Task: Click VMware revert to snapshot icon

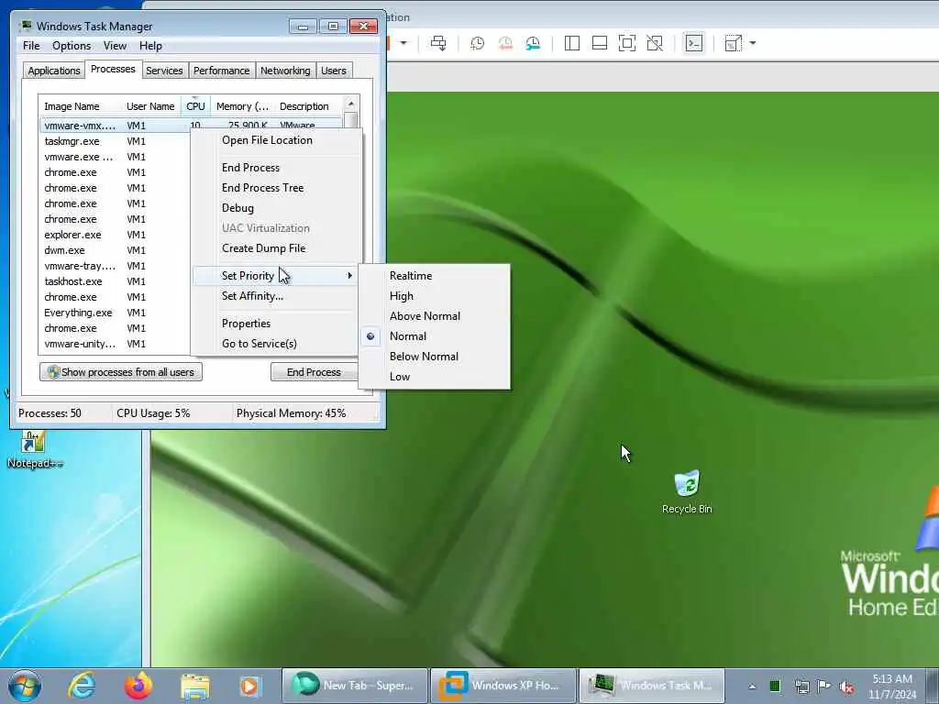Action: (x=505, y=43)
